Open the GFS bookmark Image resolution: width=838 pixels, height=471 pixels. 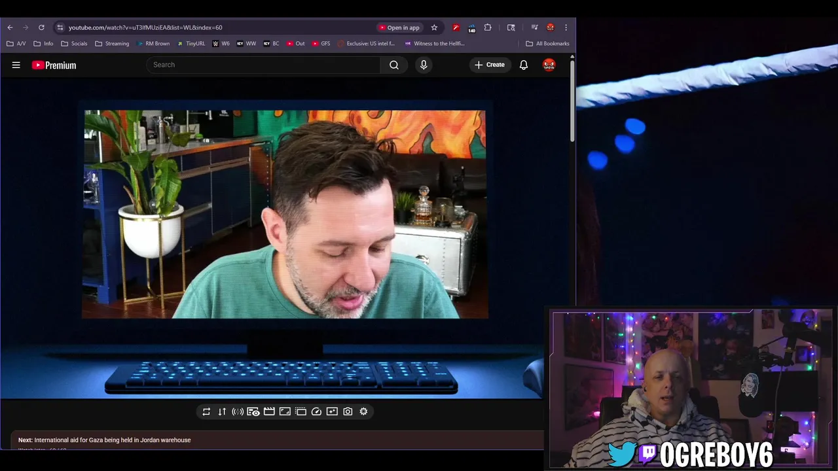click(321, 44)
